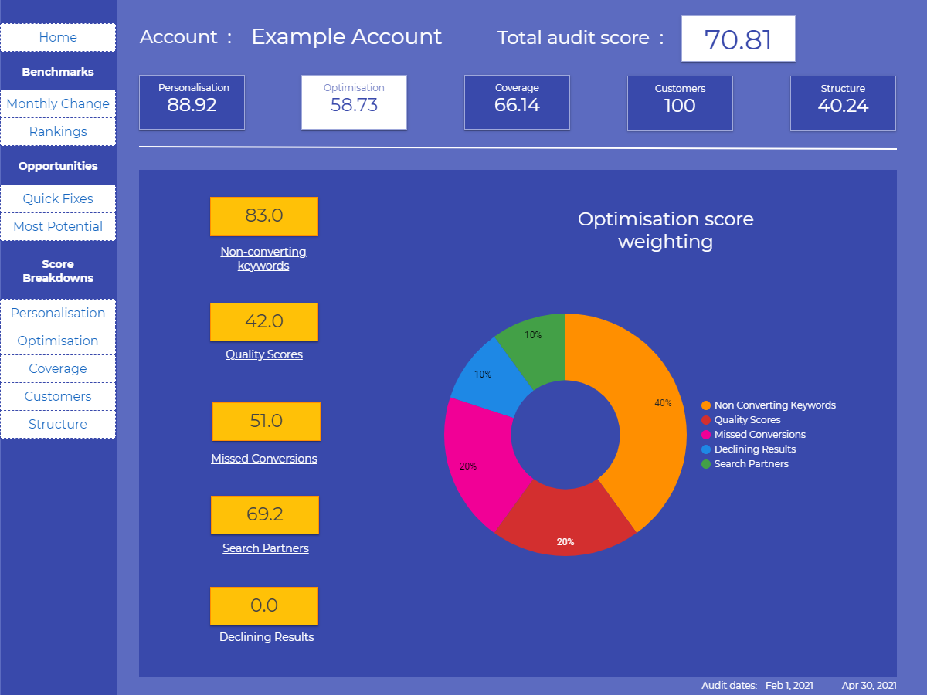927x695 pixels.
Task: Click the orange Non Converting Keywords legend dot
Action: (706, 405)
